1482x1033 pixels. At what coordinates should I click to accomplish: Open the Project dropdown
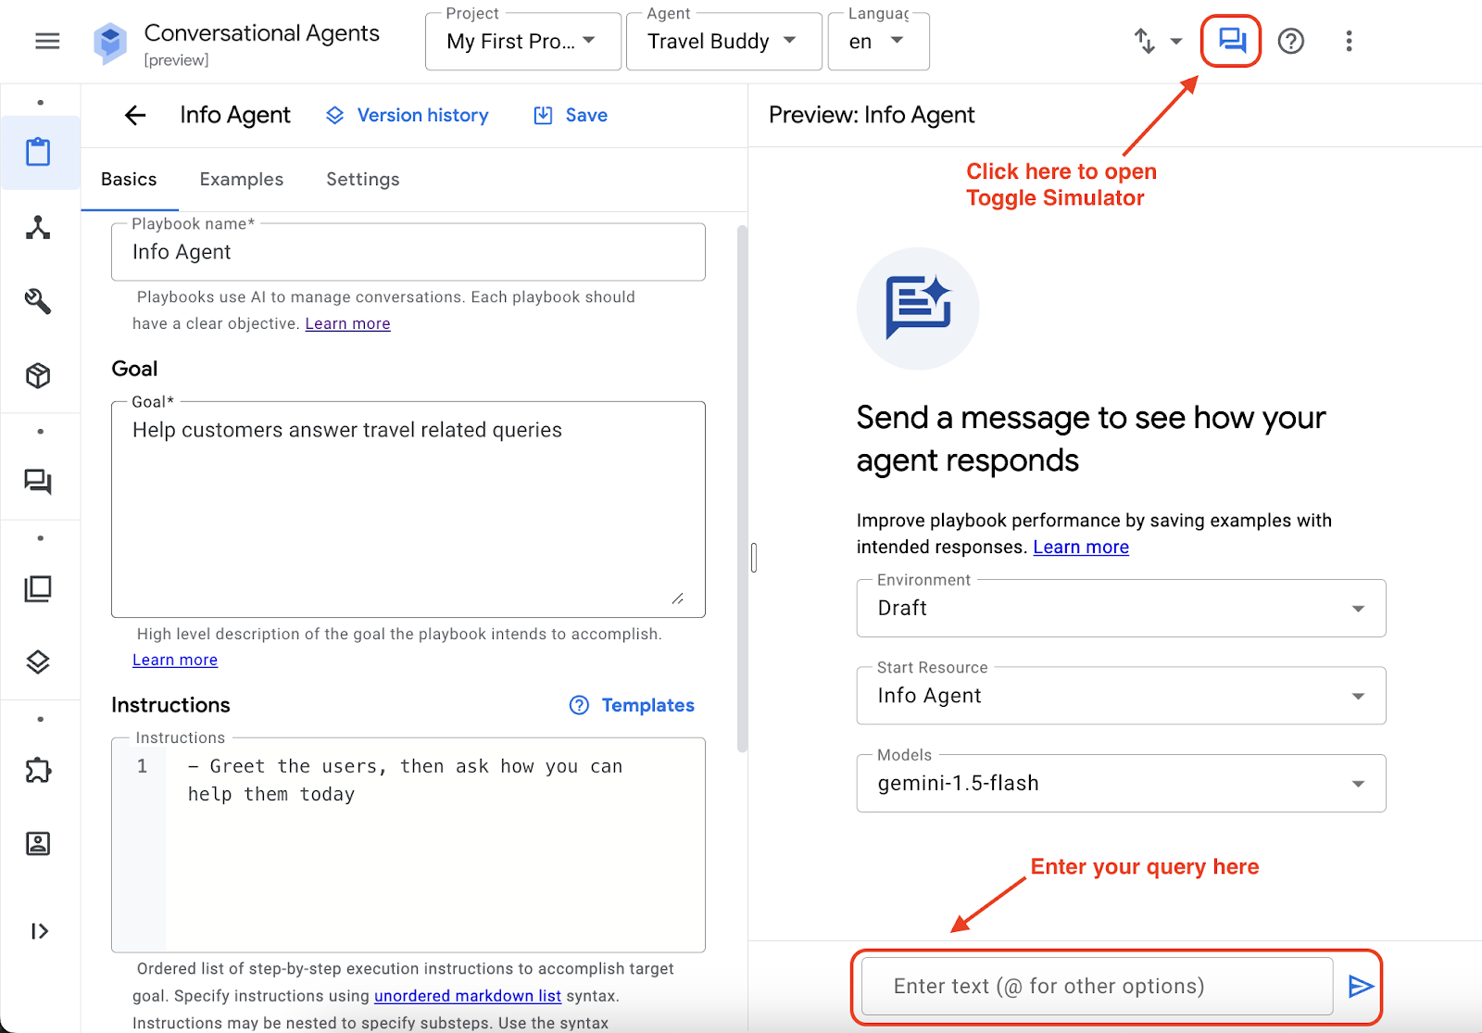pyautogui.click(x=522, y=42)
